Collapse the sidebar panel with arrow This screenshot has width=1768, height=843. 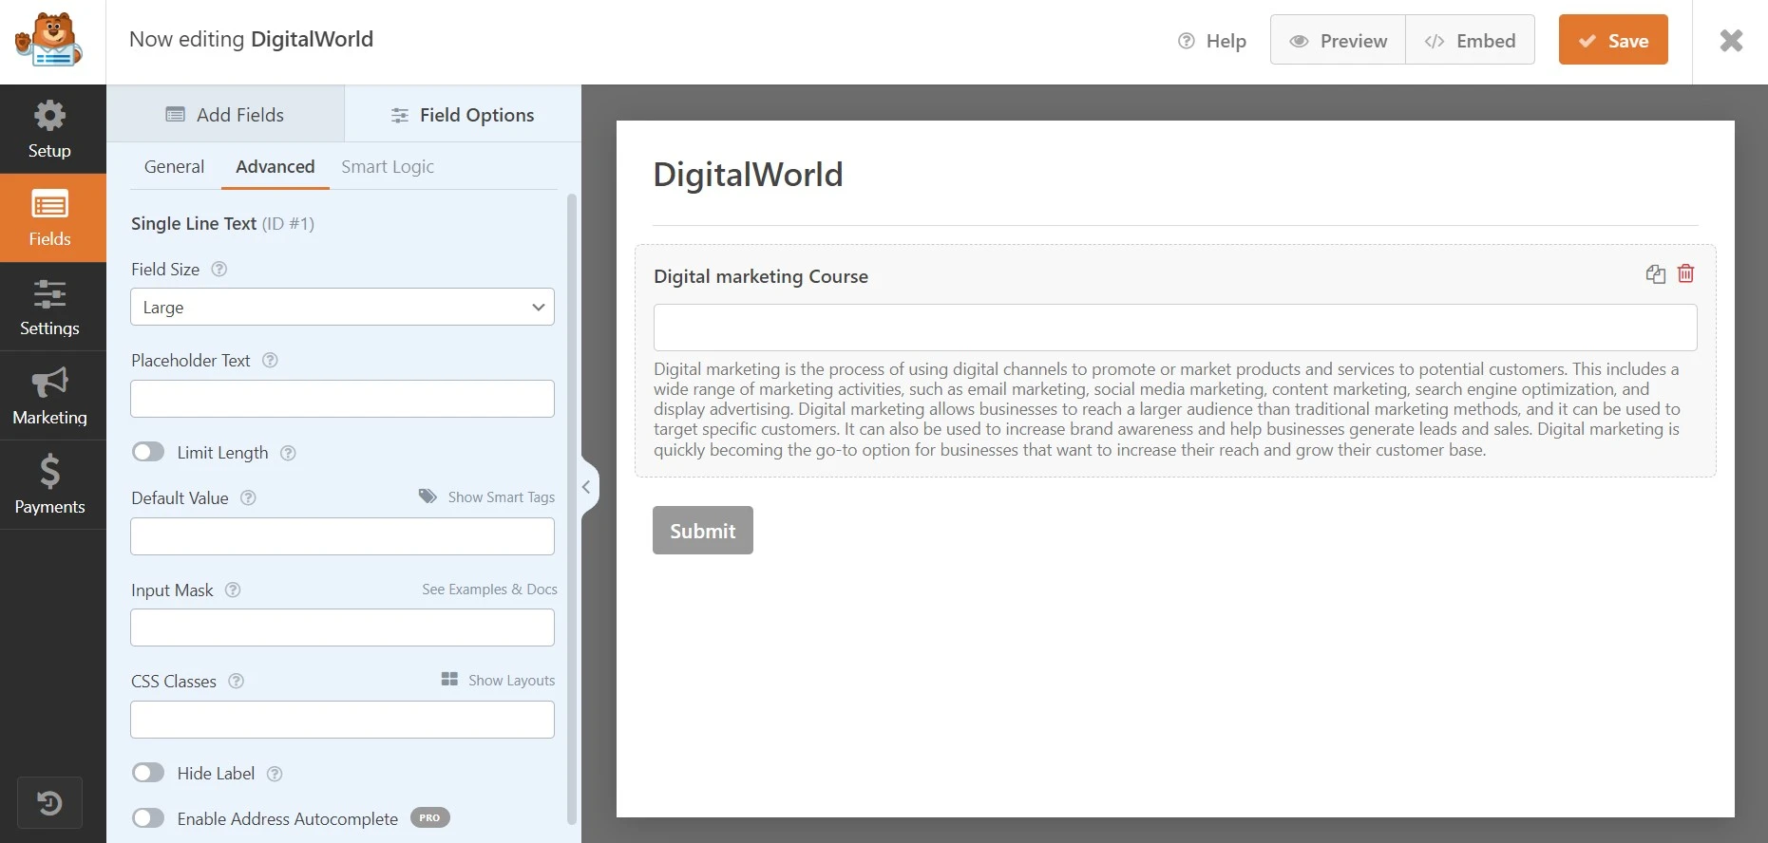(x=587, y=487)
